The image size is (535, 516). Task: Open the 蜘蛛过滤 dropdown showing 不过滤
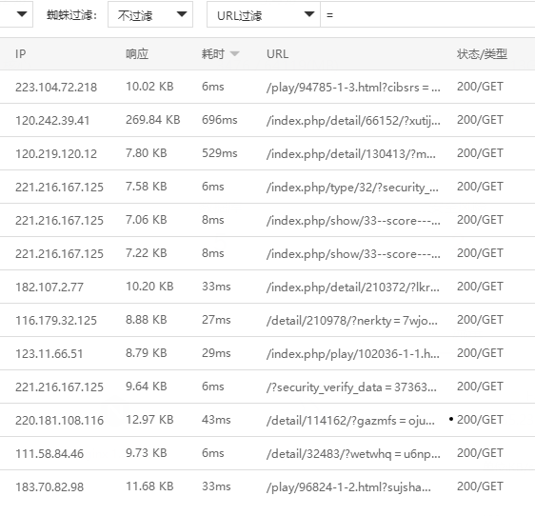click(150, 14)
